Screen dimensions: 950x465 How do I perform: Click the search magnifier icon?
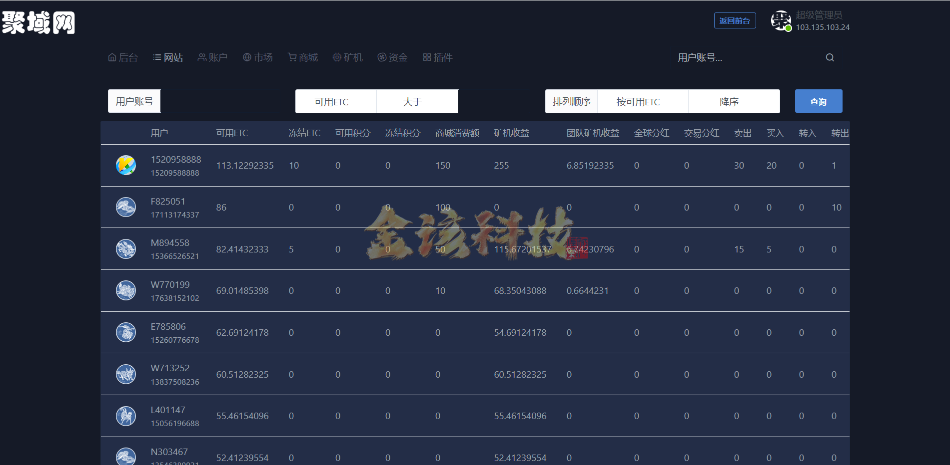click(830, 57)
